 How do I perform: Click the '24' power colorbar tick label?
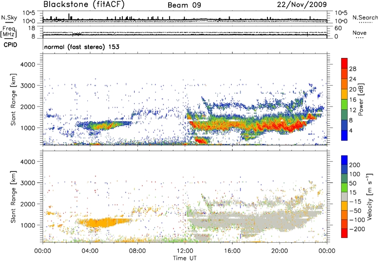[x=352, y=79]
